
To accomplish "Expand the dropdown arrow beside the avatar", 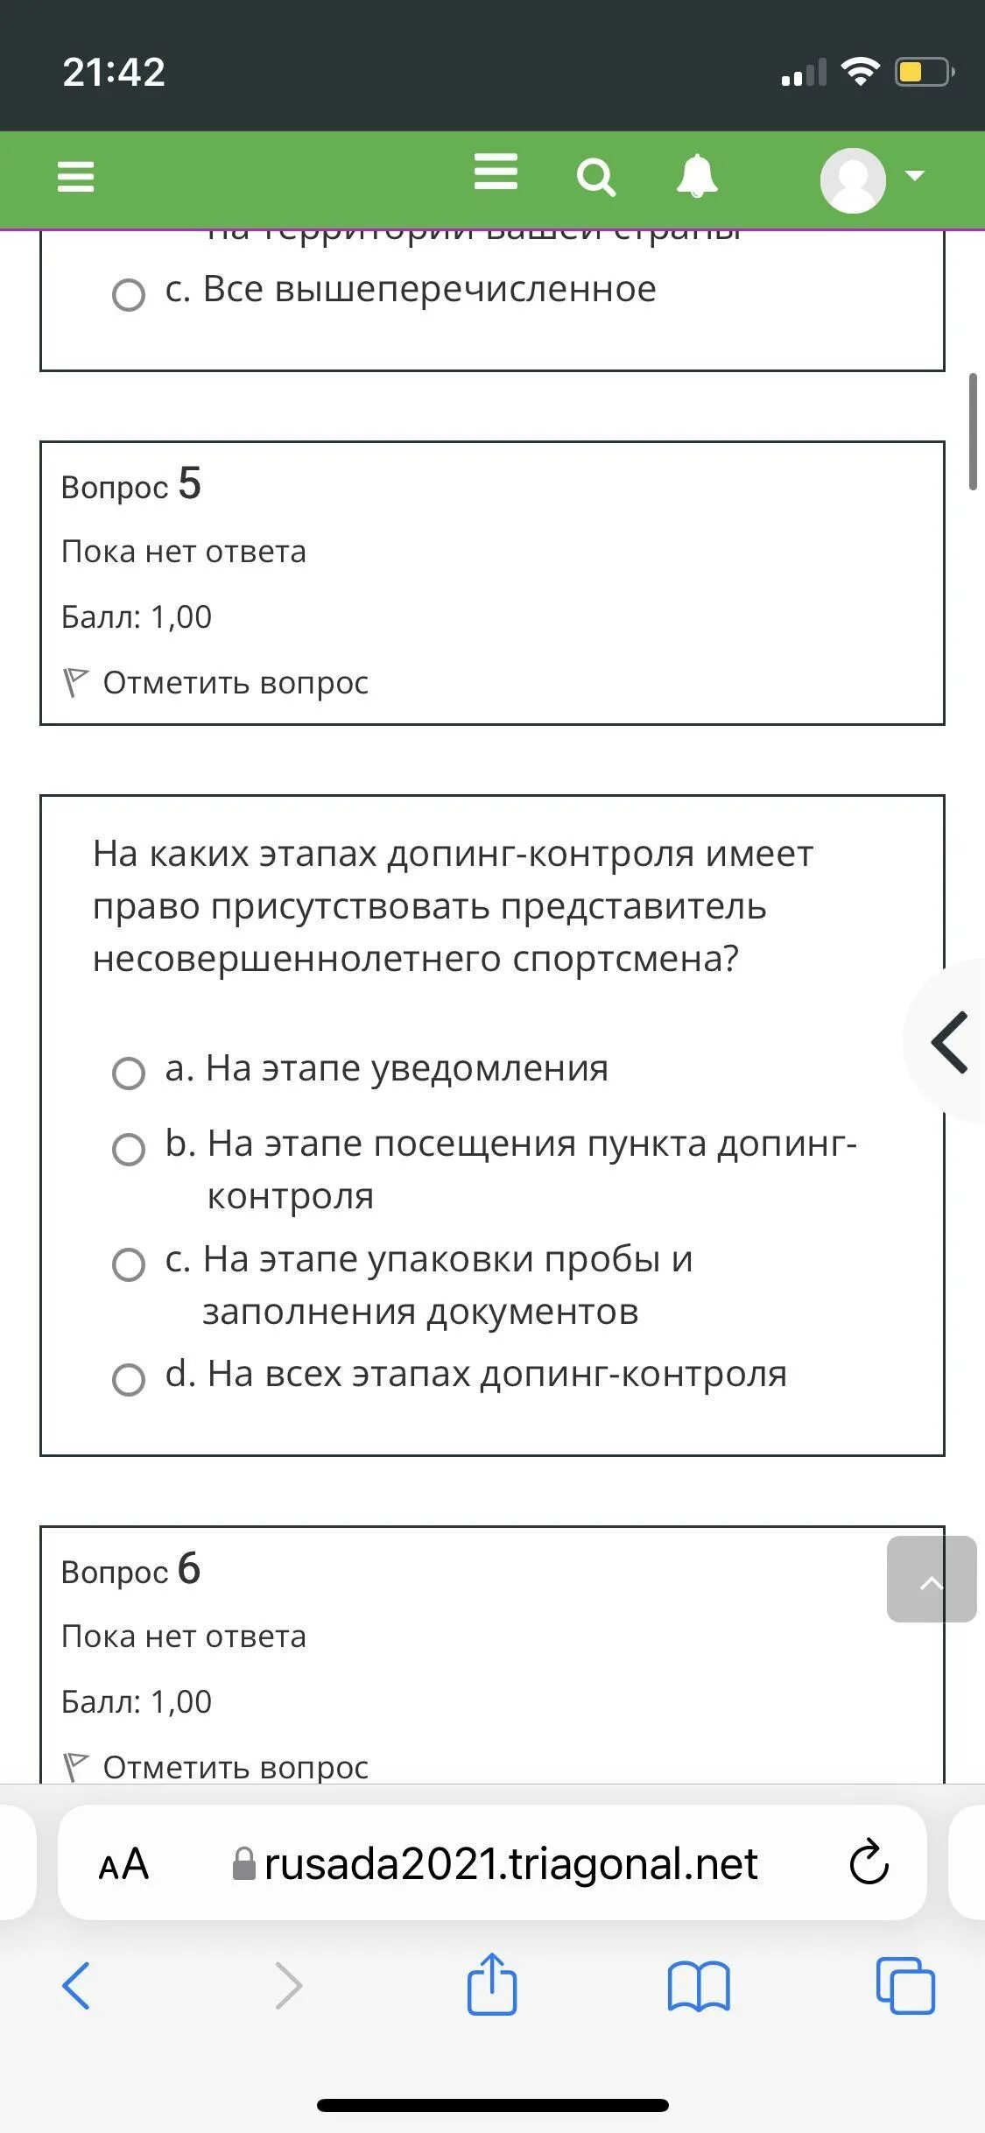I will pos(914,176).
